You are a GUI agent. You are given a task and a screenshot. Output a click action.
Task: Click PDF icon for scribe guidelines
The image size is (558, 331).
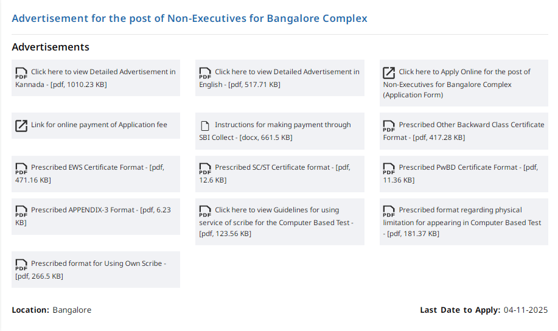205,211
